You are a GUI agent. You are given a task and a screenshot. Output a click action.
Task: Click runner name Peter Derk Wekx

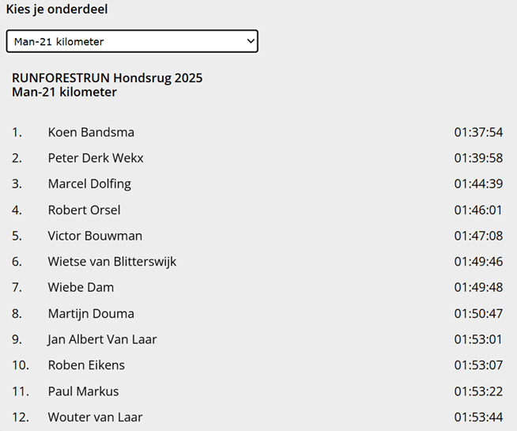pos(96,158)
